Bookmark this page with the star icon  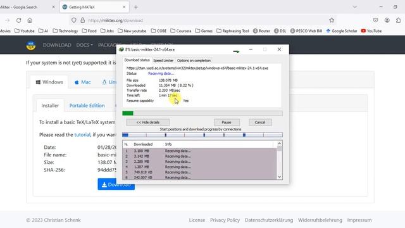[x=332, y=20]
